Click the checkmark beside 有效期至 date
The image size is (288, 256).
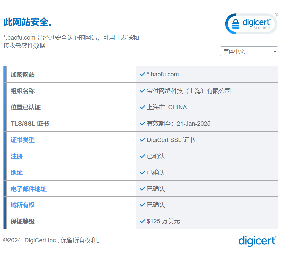(x=143, y=123)
